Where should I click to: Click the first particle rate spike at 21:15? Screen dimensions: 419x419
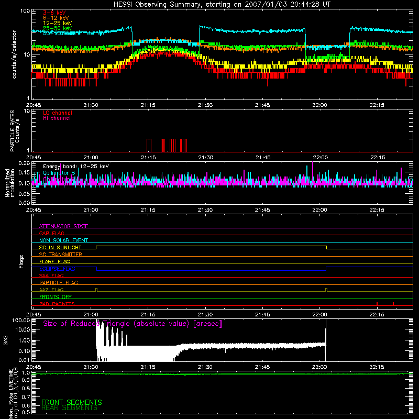point(149,146)
